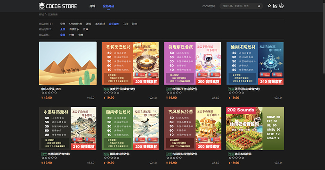Filter category by 美术素材

(x=100, y=24)
